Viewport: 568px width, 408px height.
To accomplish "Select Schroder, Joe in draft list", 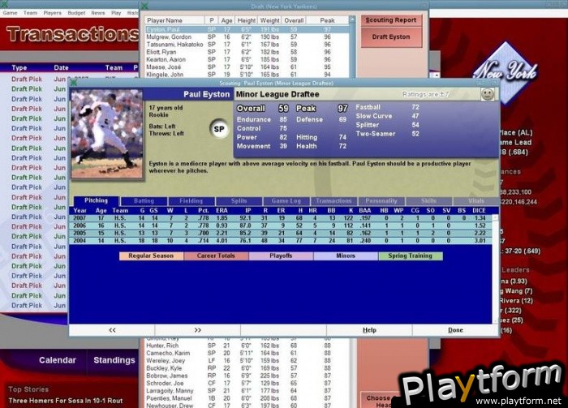I will 247,383.
